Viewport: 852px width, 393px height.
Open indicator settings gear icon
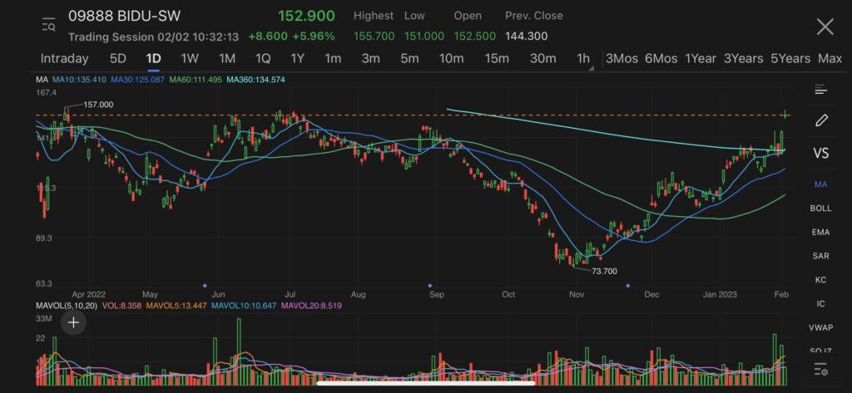[821, 369]
